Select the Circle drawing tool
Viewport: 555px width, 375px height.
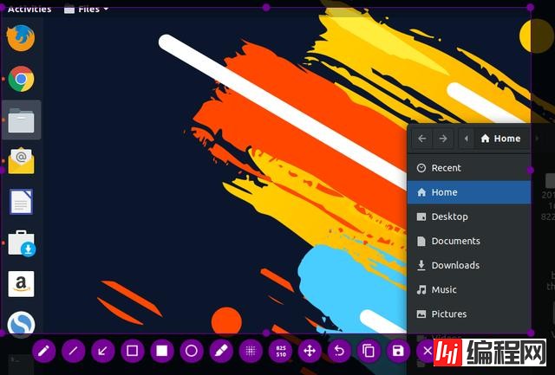[192, 351]
